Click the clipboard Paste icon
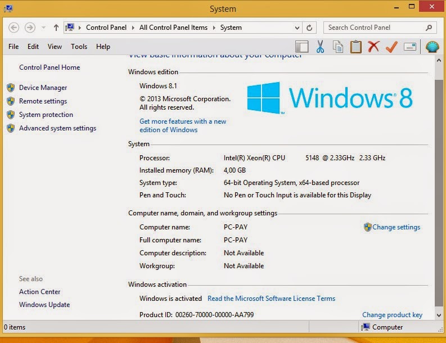Viewport: 446px width, 343px height. (x=355, y=47)
